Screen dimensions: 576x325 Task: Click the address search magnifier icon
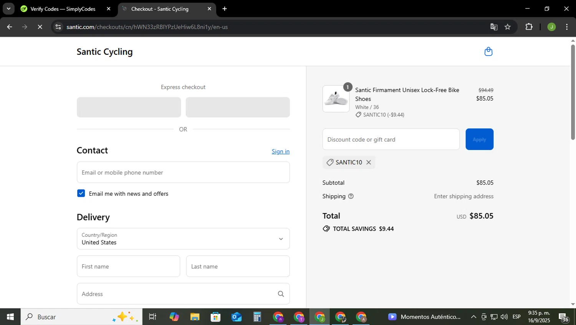tap(281, 294)
